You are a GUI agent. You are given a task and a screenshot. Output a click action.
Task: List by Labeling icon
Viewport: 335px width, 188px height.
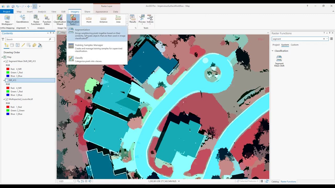click(34, 45)
